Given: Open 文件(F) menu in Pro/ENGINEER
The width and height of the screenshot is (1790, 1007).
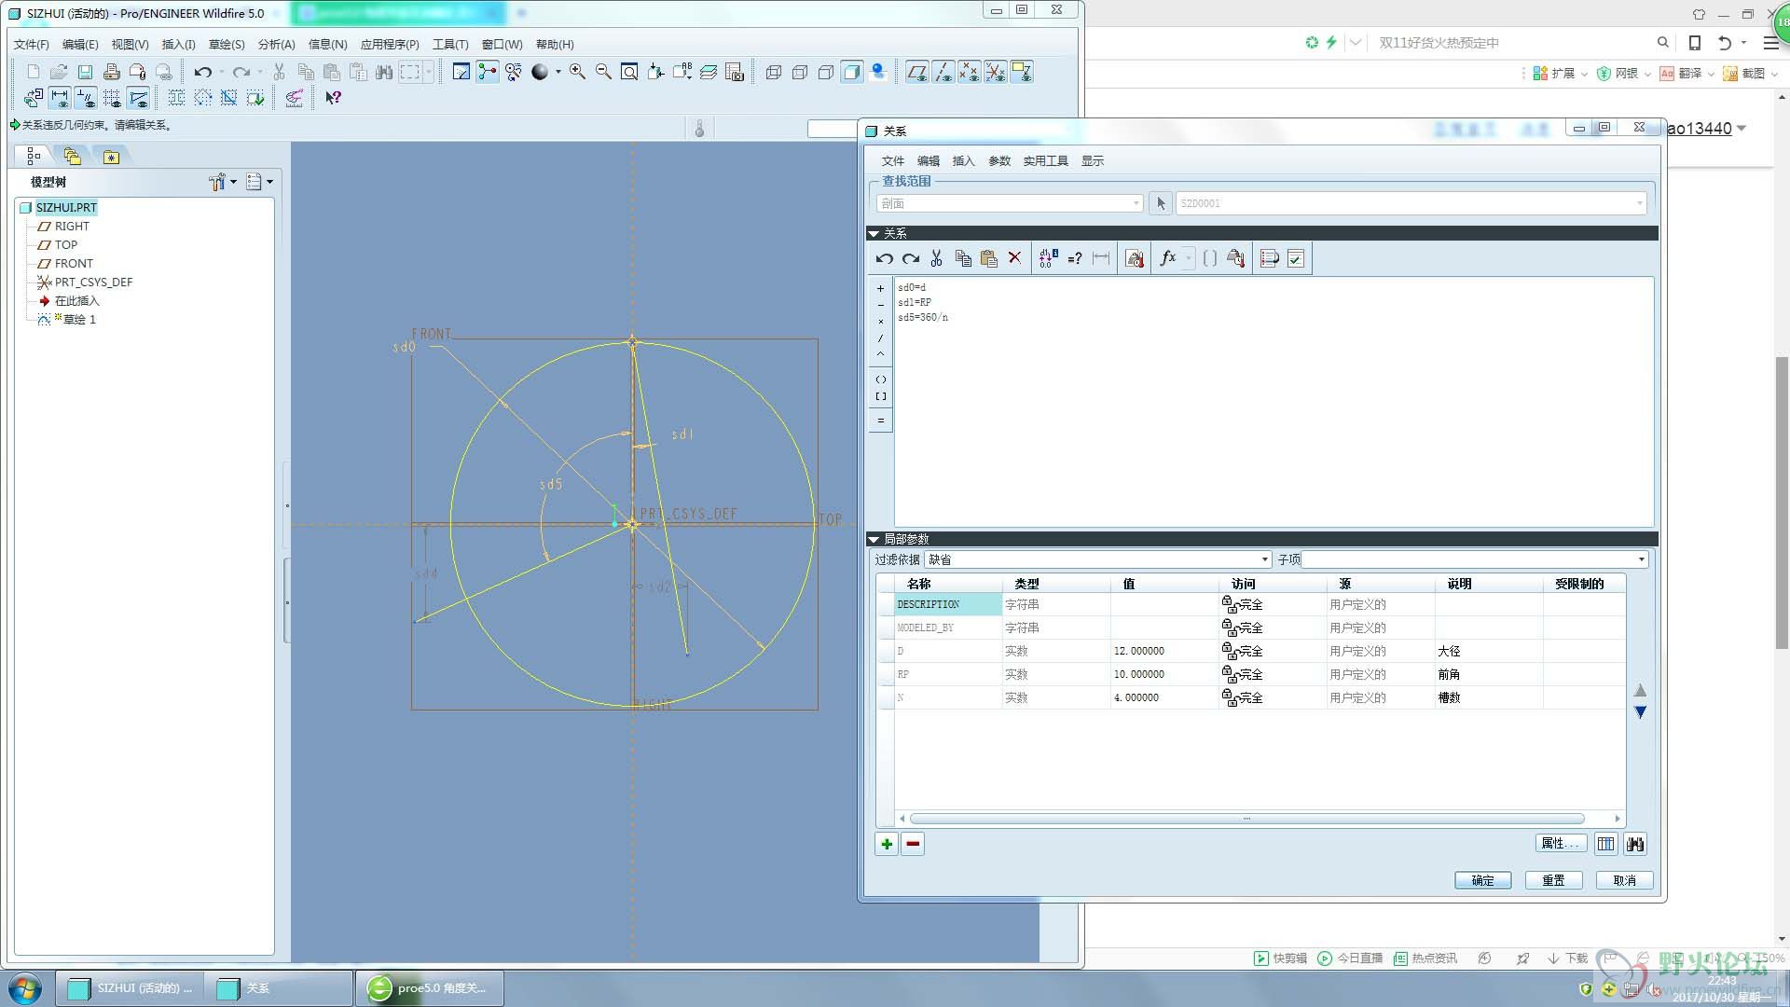Looking at the screenshot, I should [x=31, y=44].
